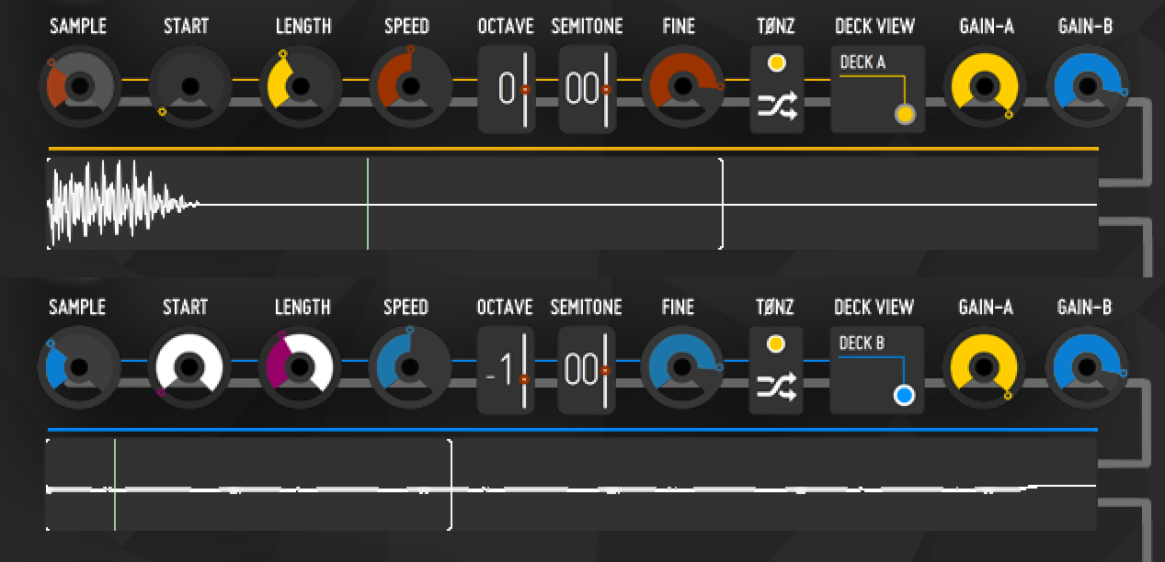
Task: Click Deck A blue GAIN-B knob
Action: click(x=1089, y=87)
